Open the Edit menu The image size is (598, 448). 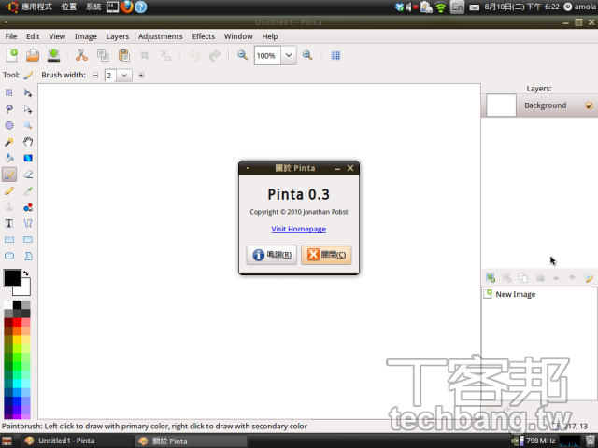point(33,36)
